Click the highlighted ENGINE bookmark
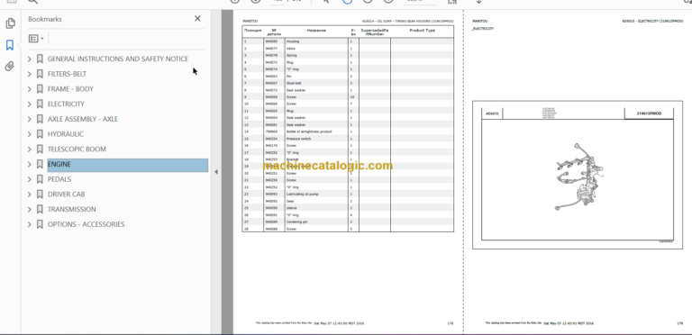The image size is (692, 335). (x=128, y=165)
